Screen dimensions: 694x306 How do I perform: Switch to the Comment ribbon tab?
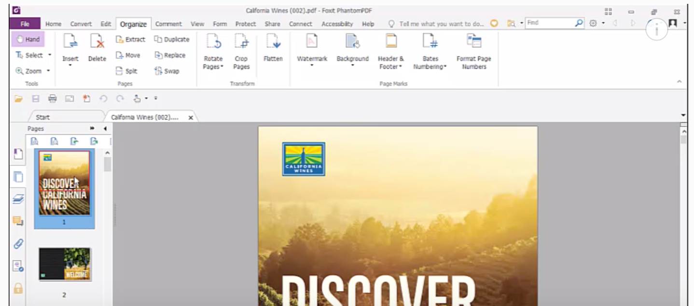pyautogui.click(x=168, y=24)
